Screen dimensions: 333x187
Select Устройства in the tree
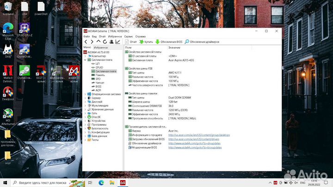99,121
